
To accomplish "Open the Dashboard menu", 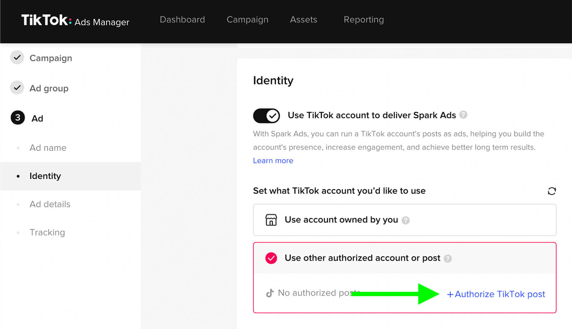I will pos(182,20).
